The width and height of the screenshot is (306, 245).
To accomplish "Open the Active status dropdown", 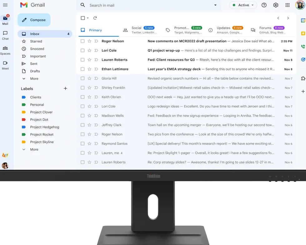I will [x=243, y=5].
